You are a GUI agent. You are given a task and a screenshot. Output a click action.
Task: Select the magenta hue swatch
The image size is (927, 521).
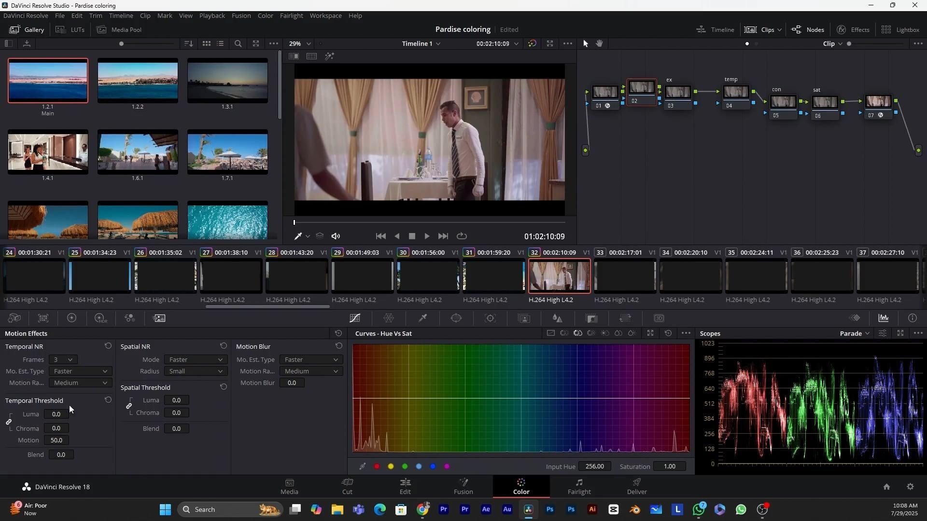[447, 466]
